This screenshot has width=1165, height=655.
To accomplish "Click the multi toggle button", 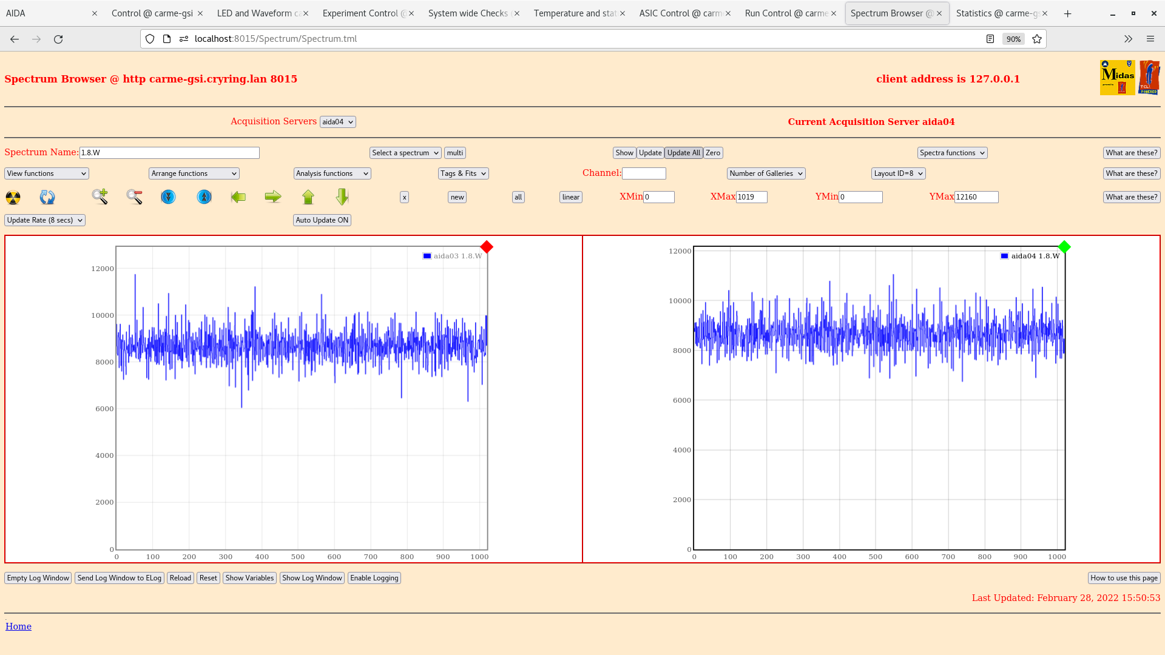I will 455,153.
